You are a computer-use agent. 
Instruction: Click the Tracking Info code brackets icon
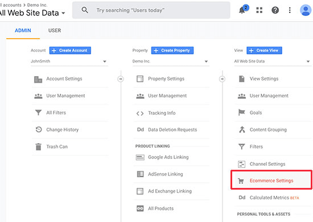(140, 114)
